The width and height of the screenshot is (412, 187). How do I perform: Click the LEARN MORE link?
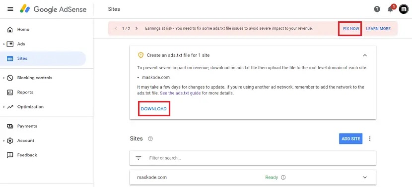click(x=378, y=29)
